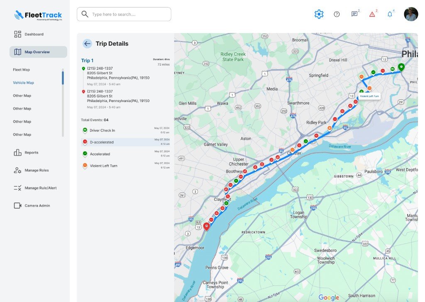Viewport: 425px width, 302px height.
Task: Open Camera Admin page
Action: 37,206
